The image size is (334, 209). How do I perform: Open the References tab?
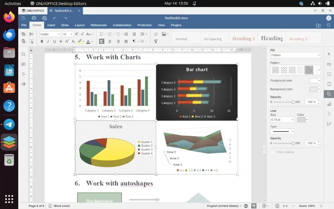98,25
